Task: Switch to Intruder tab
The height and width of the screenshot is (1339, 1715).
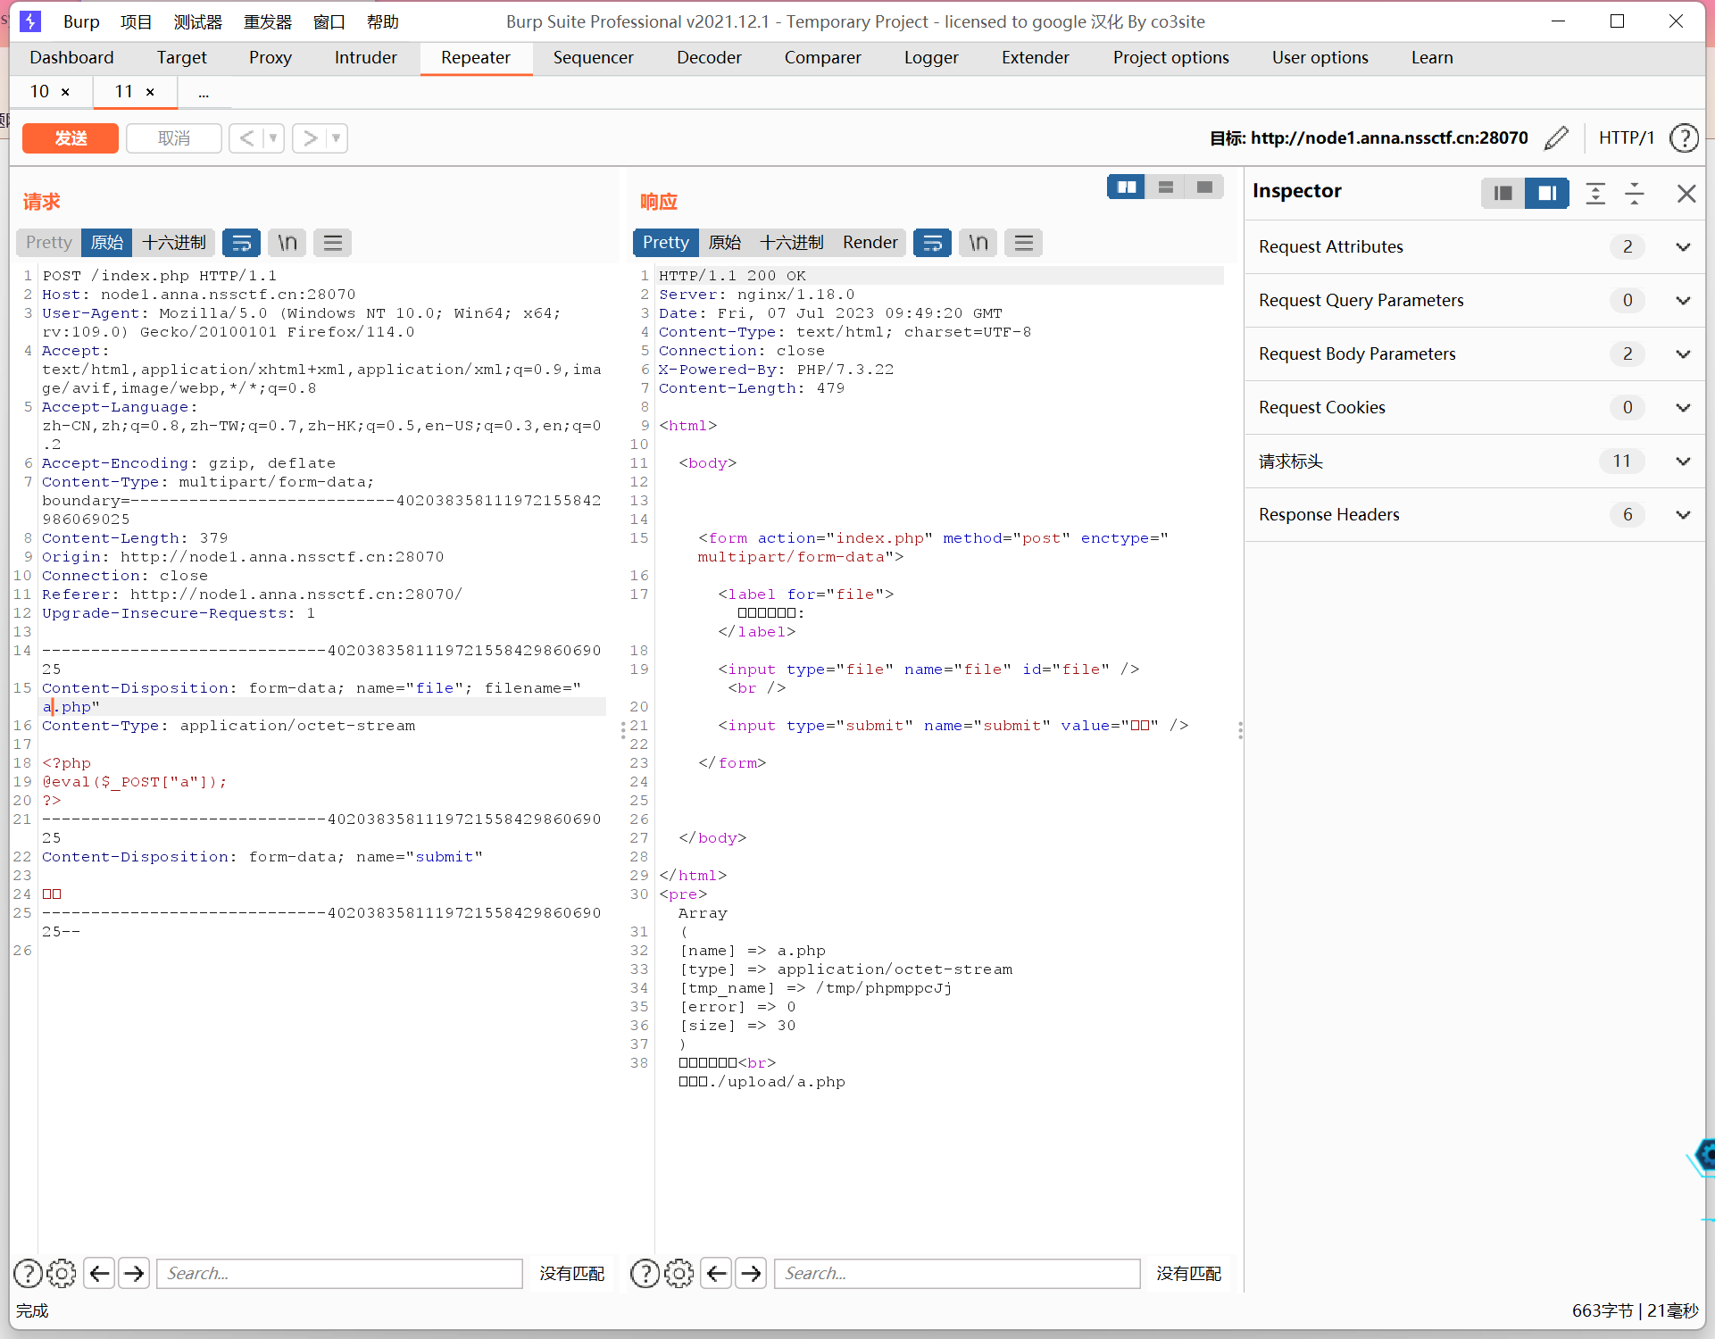Action: tap(365, 58)
